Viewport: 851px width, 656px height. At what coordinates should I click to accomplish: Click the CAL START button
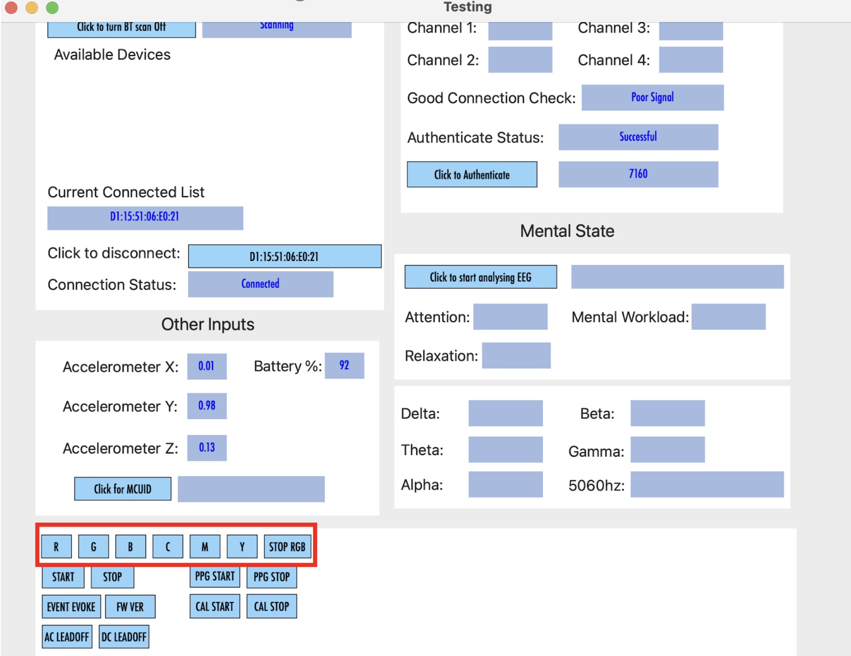tap(215, 606)
